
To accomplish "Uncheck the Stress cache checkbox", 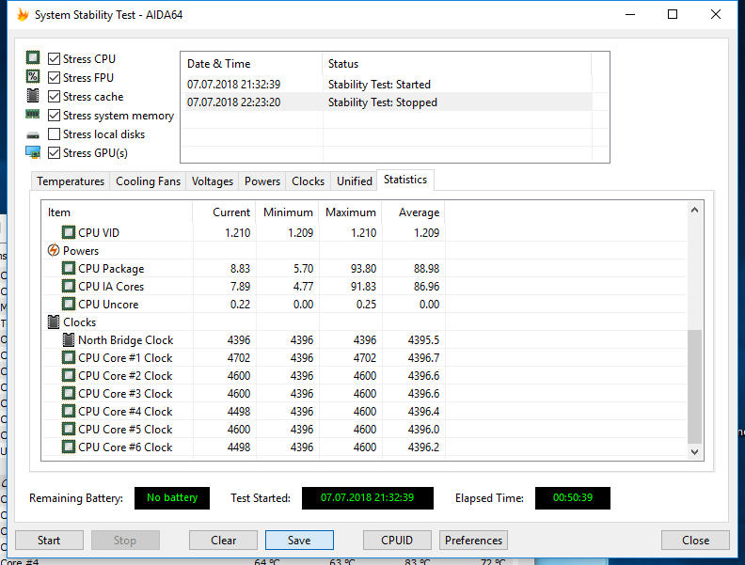I will pyautogui.click(x=55, y=97).
